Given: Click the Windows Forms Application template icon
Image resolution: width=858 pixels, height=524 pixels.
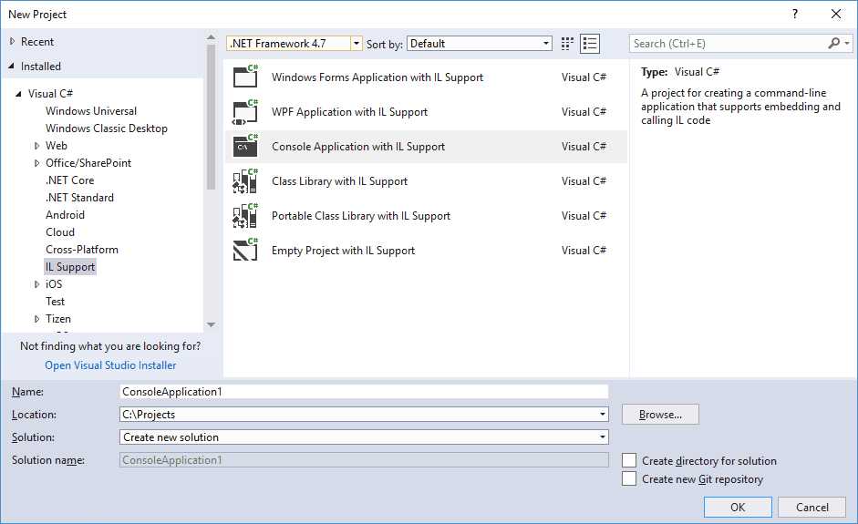Looking at the screenshot, I should coord(246,77).
